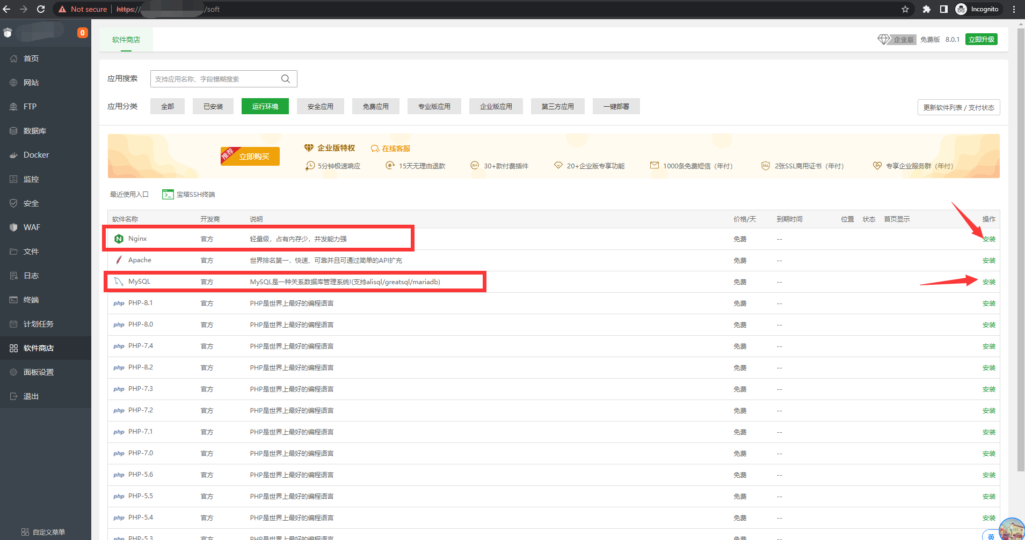Click the php icon of PHP-7.4
The height and width of the screenshot is (540, 1025).
pos(119,346)
